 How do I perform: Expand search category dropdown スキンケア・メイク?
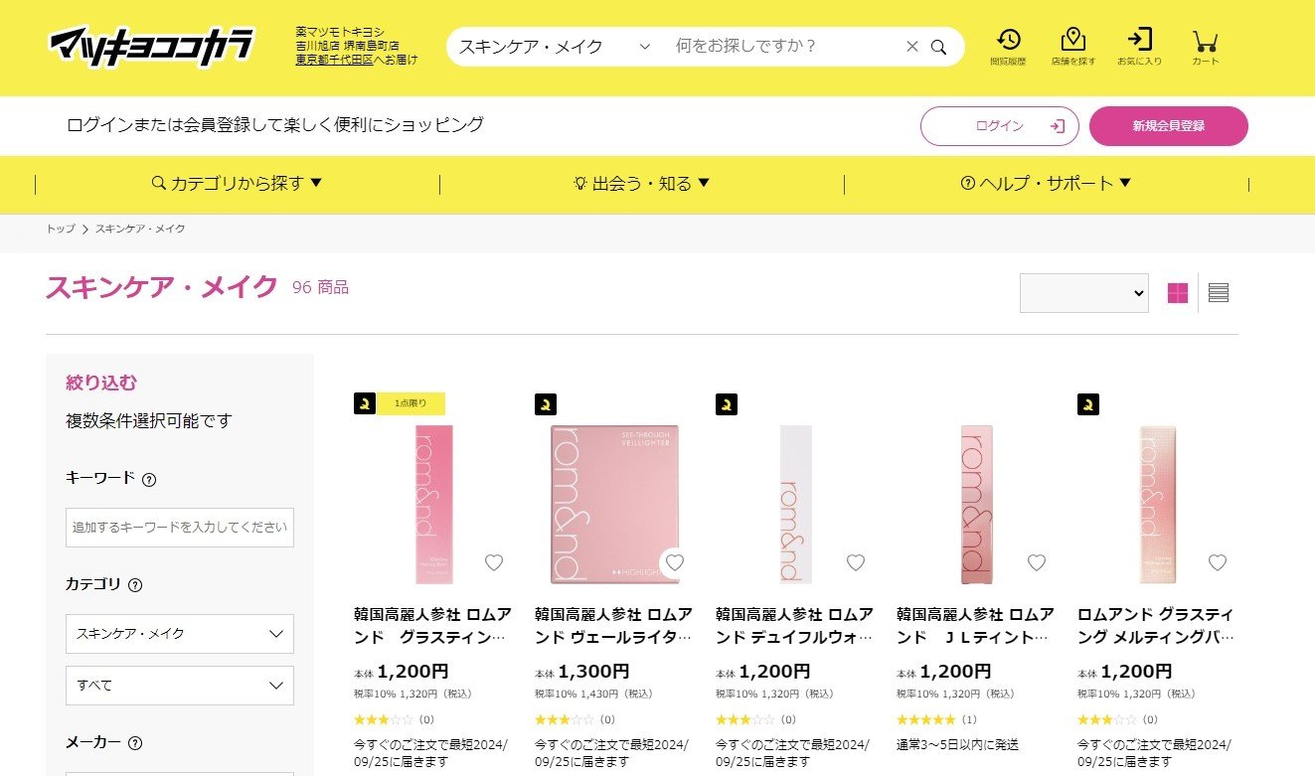click(x=554, y=47)
